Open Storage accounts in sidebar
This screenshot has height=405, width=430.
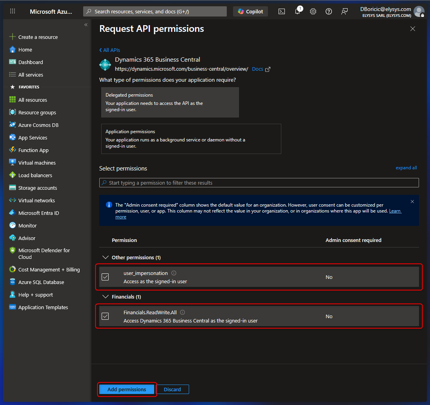click(38, 188)
